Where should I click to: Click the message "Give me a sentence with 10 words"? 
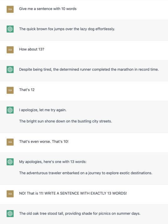pyautogui.click(x=48, y=9)
